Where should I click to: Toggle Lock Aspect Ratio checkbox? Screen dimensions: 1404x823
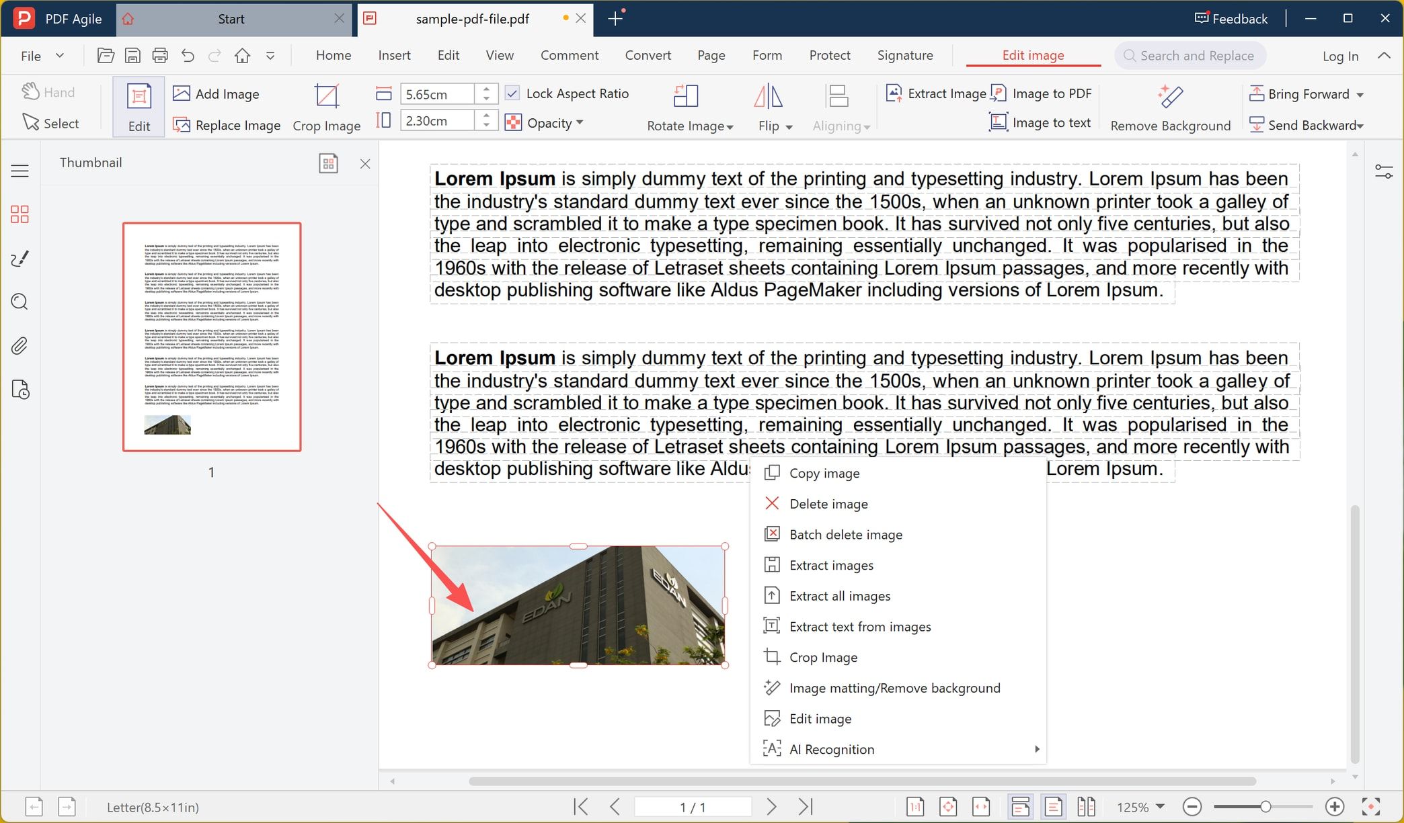point(512,93)
